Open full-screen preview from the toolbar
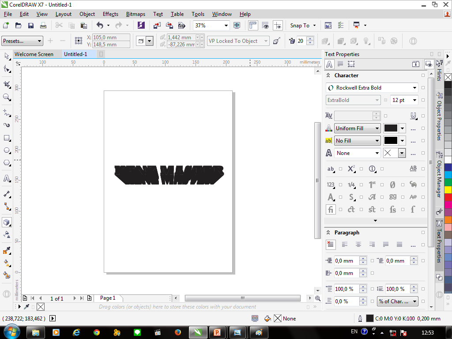Image resolution: width=452 pixels, height=339 pixels. tap(237, 25)
